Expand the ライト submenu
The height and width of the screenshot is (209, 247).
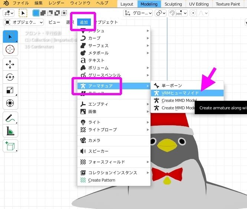[x=114, y=122]
